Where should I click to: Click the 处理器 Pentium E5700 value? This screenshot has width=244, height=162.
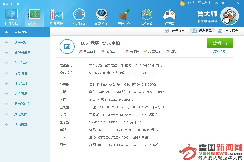tap(123, 85)
